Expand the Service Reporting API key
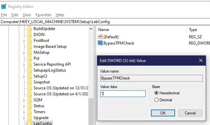This screenshot has height=125, width=210. click(24, 65)
